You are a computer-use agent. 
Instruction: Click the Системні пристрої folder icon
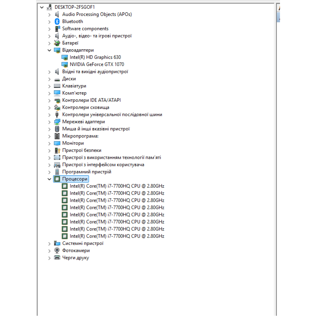pos(57,243)
